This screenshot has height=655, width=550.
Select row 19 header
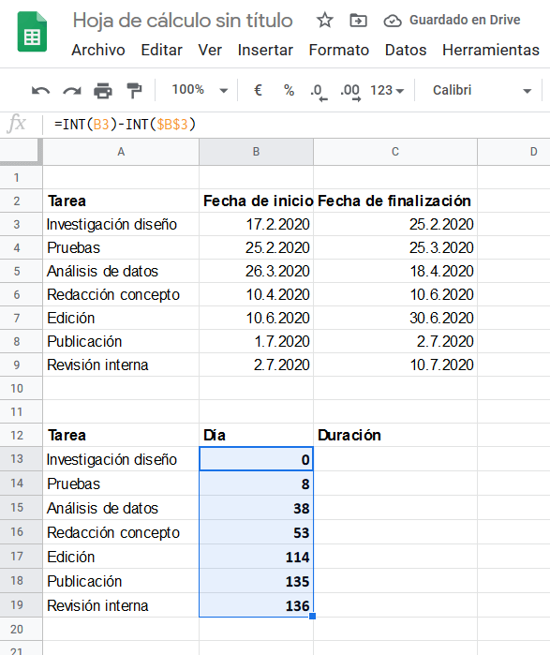click(x=21, y=605)
